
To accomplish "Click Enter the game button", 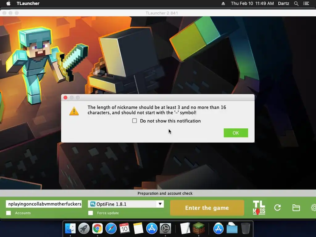I will 207,208.
